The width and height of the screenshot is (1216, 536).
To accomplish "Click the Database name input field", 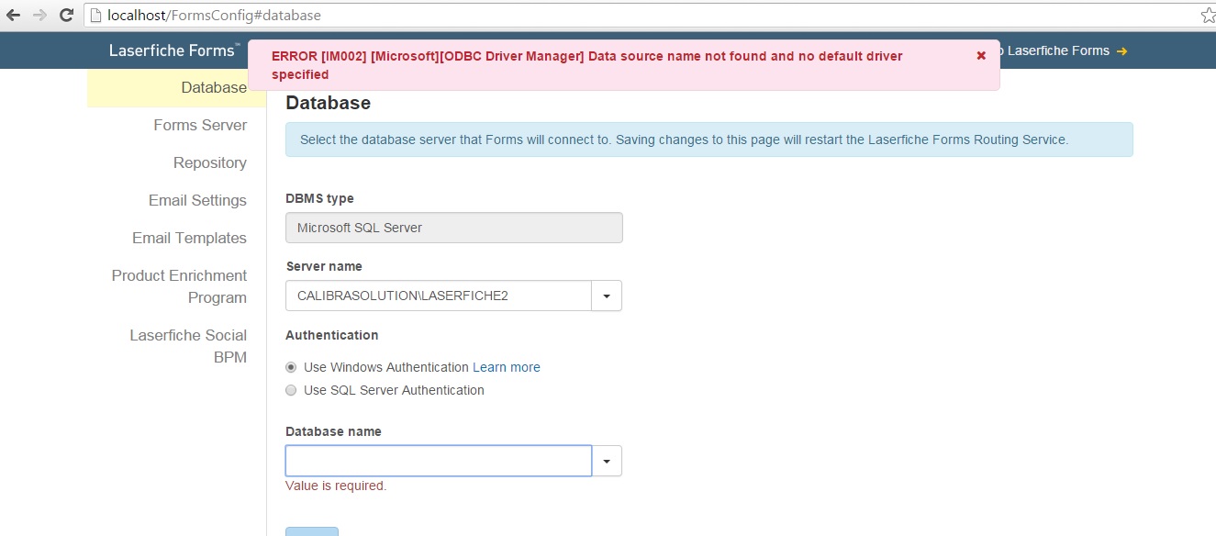I will [x=438, y=461].
